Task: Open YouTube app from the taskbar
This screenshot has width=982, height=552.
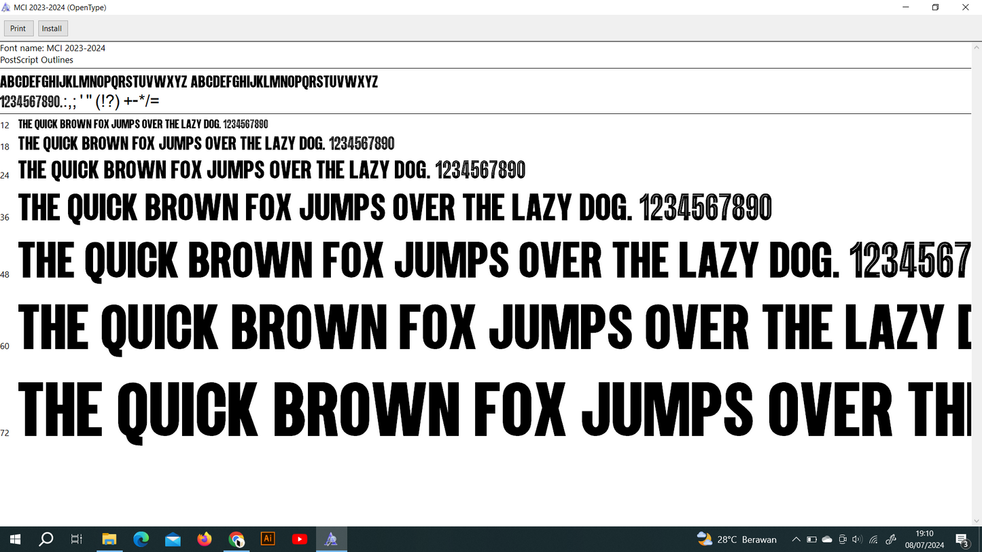Action: pyautogui.click(x=300, y=539)
